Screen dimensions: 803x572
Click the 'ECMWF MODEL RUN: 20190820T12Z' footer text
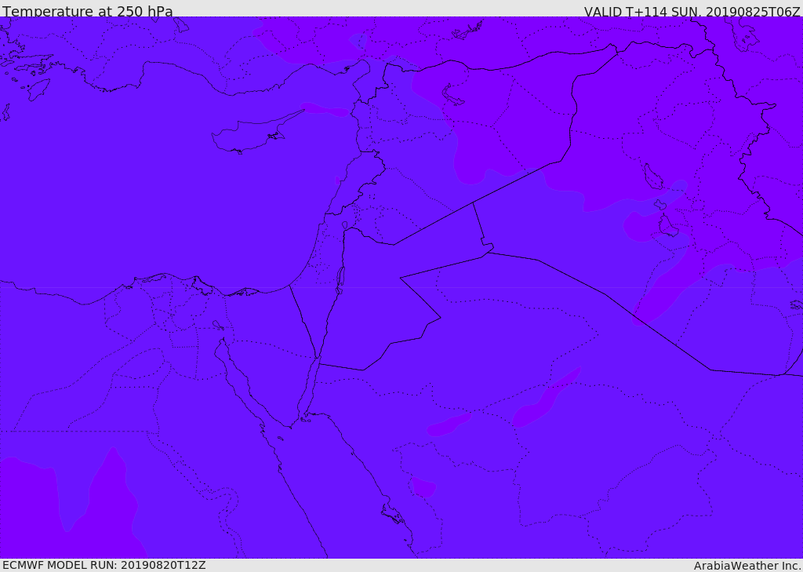coord(104,566)
